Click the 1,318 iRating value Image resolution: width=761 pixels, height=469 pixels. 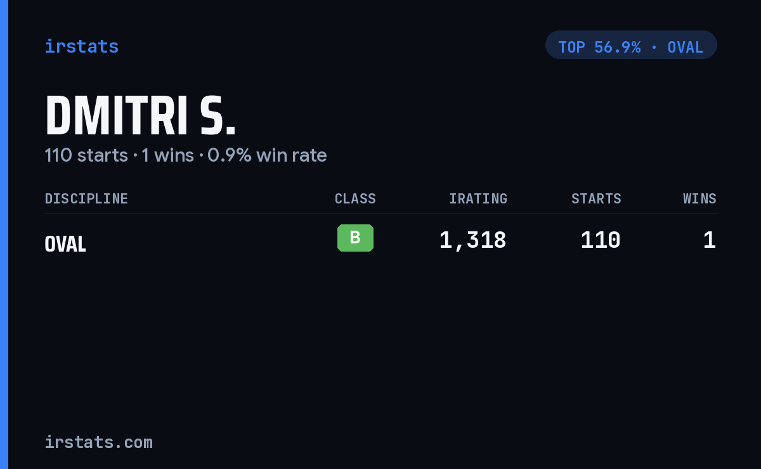(x=472, y=240)
